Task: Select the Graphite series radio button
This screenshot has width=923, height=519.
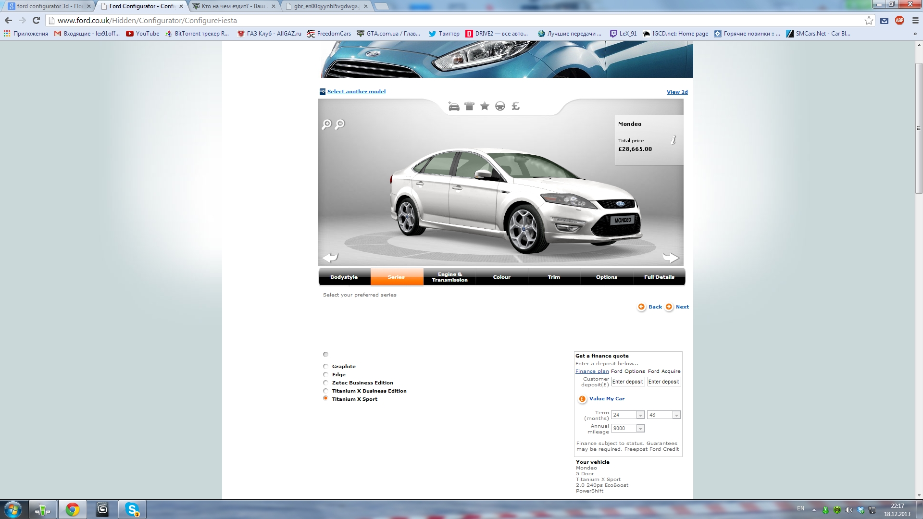Action: 325,366
